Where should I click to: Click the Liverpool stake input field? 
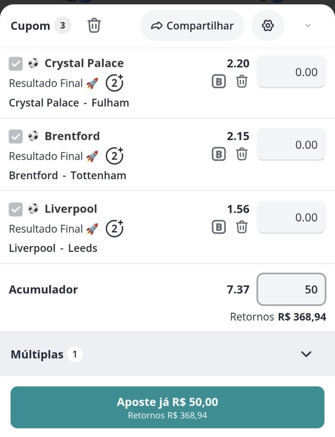[292, 217]
